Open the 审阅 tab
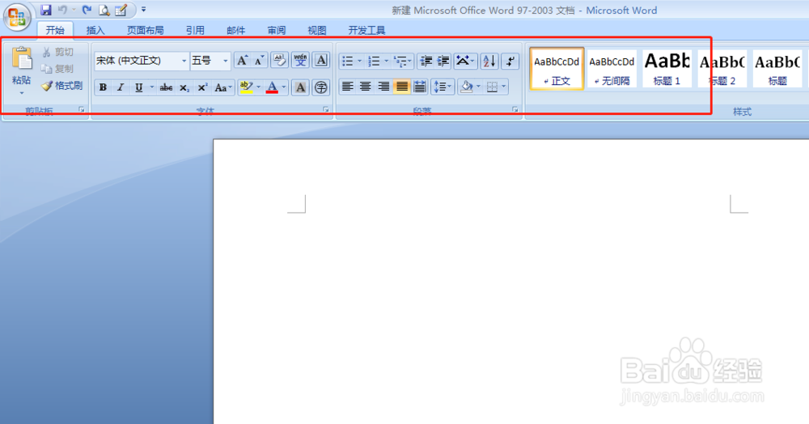The height and width of the screenshot is (424, 809). click(x=277, y=31)
